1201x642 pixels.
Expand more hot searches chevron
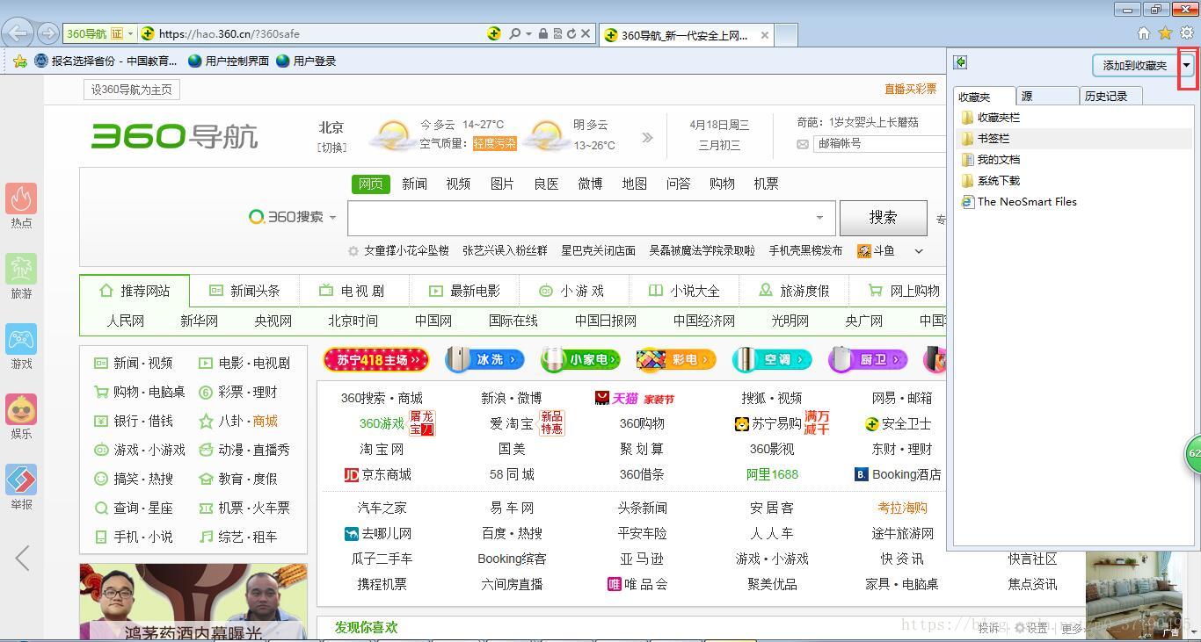919,251
